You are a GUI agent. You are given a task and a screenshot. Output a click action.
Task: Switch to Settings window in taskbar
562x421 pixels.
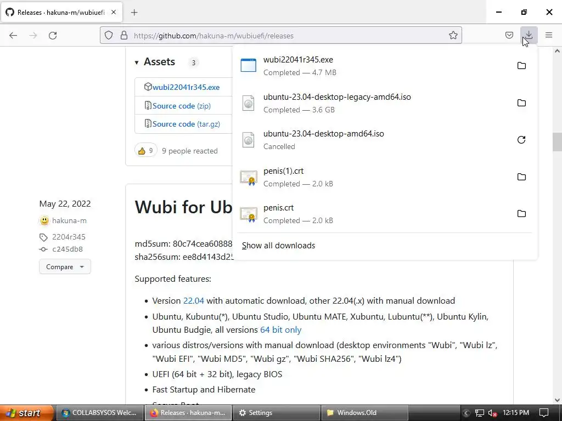pyautogui.click(x=277, y=413)
